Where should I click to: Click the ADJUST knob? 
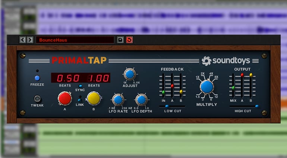pyautogui.click(x=130, y=74)
